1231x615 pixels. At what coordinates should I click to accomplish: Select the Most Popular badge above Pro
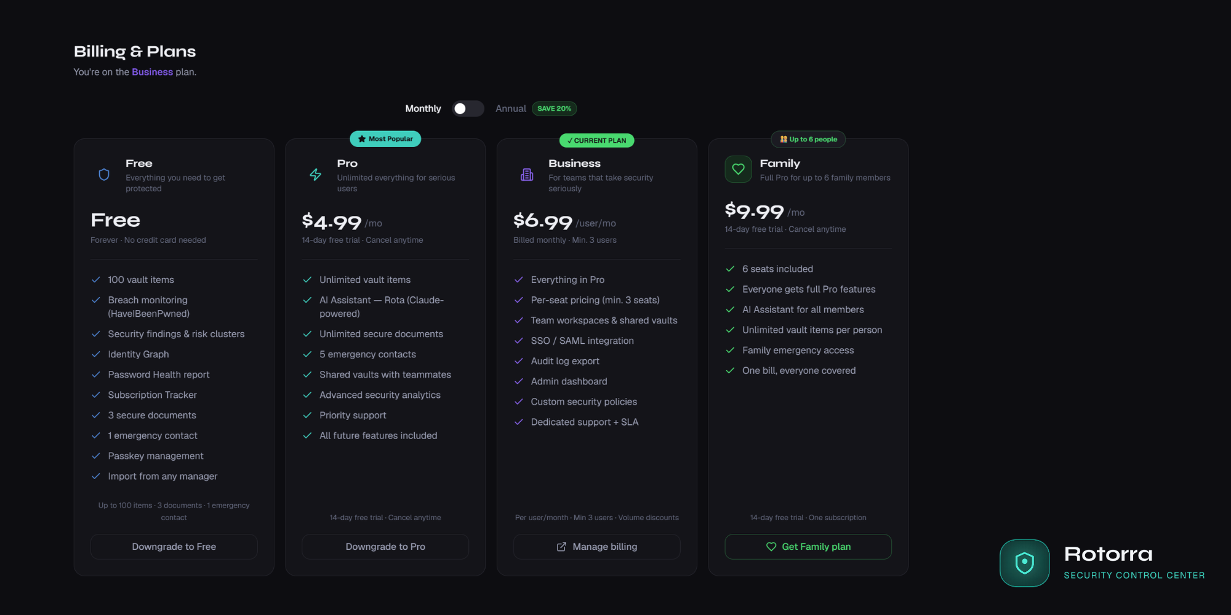coord(385,138)
